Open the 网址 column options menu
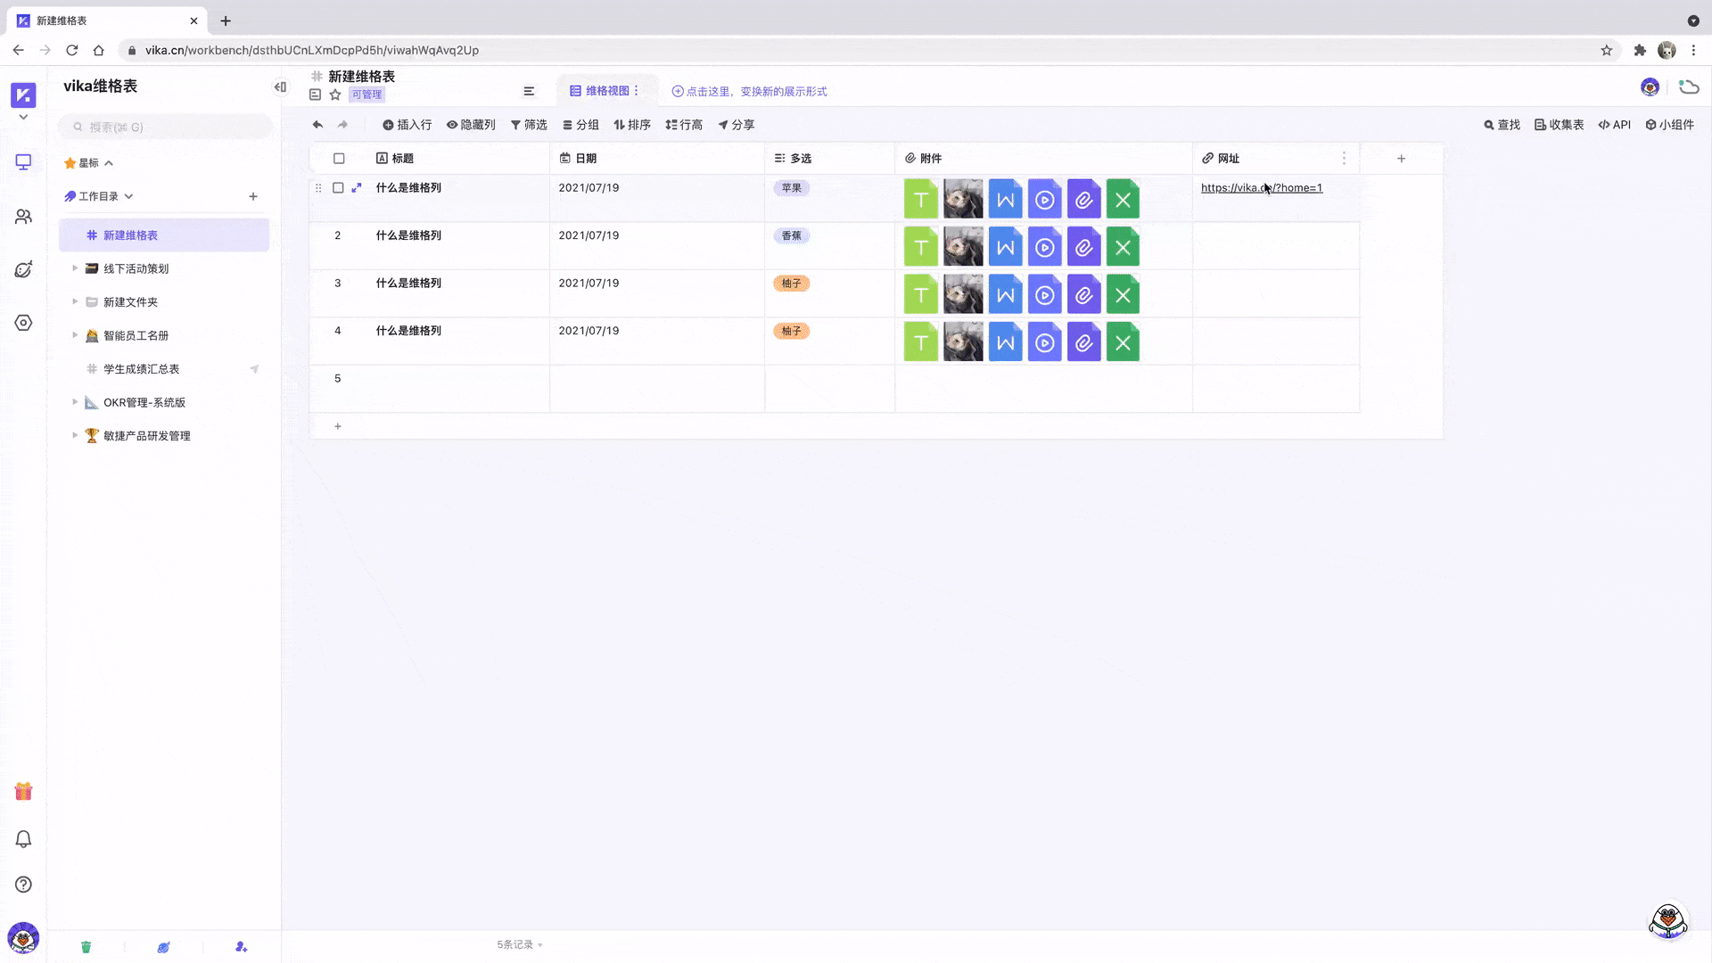 (x=1346, y=158)
